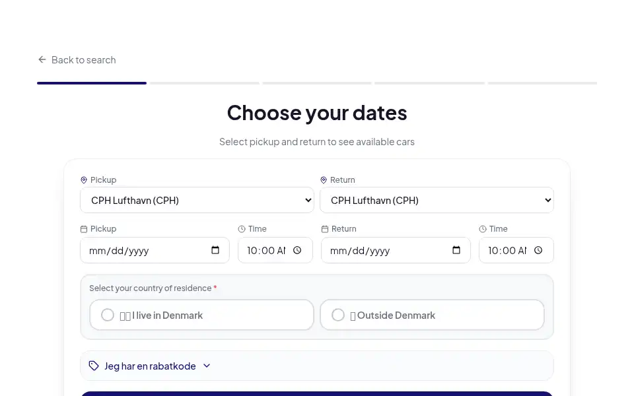The width and height of the screenshot is (634, 396).
Task: Open clock picker for Return time
Action: pos(538,250)
